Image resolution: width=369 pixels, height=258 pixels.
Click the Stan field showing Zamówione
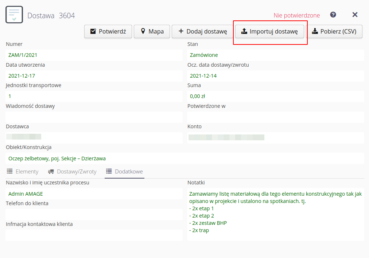tap(275, 55)
